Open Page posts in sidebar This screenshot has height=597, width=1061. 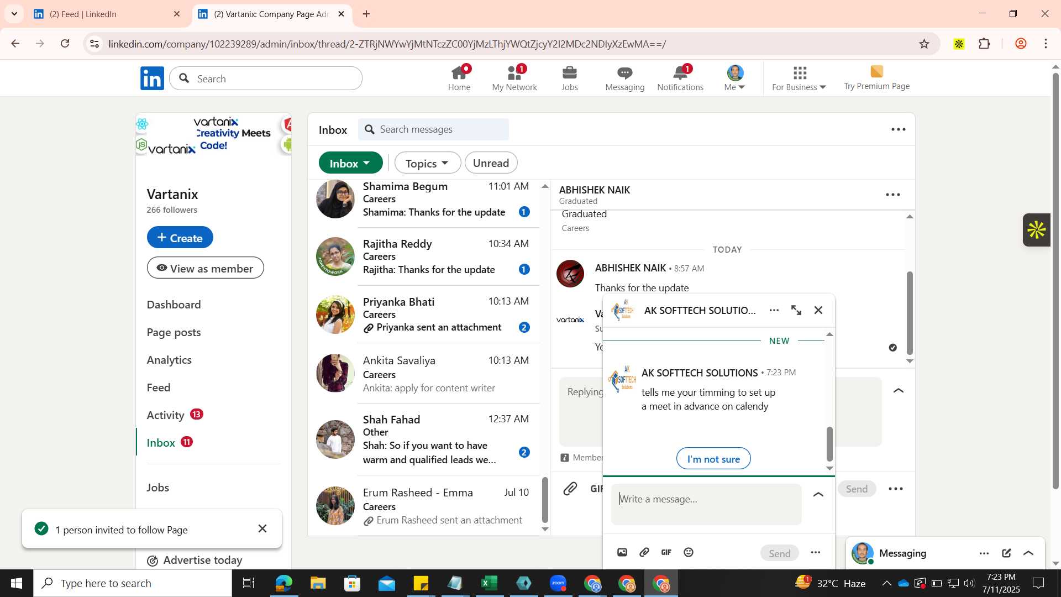click(x=174, y=332)
